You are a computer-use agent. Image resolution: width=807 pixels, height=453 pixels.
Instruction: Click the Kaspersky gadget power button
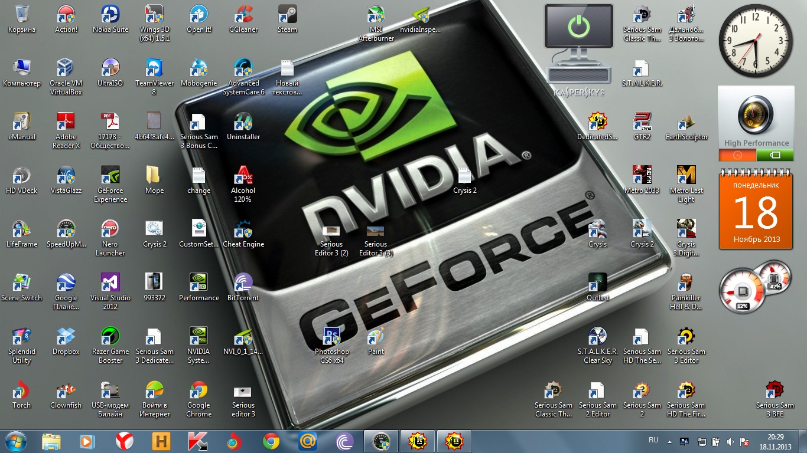pos(578,27)
